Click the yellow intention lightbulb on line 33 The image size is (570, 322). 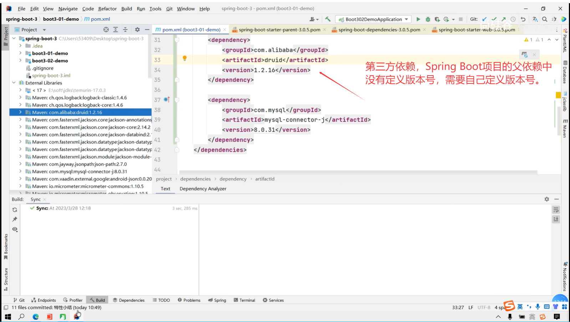pyautogui.click(x=185, y=58)
